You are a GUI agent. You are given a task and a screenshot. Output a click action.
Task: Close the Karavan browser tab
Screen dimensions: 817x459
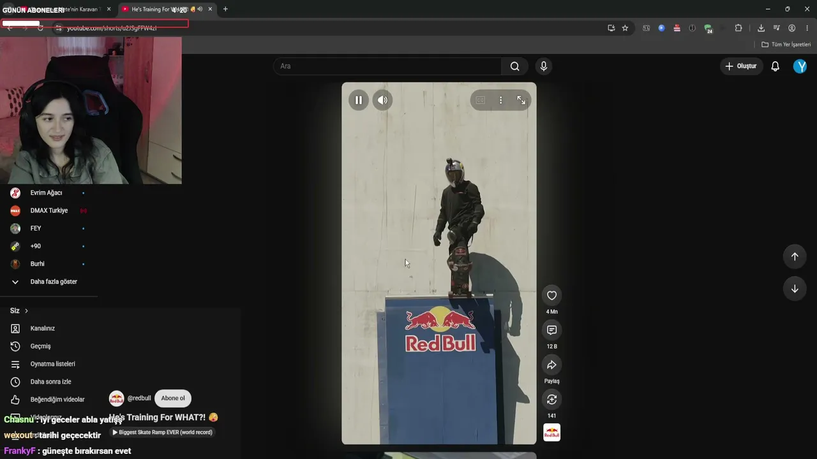(x=109, y=9)
